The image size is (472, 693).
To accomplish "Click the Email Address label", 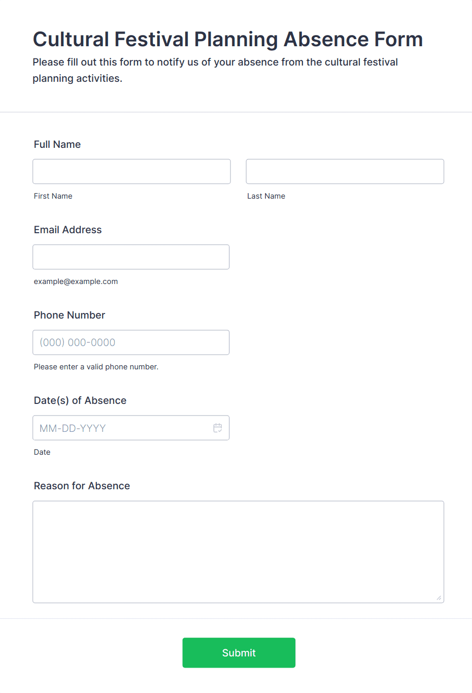I will point(68,230).
